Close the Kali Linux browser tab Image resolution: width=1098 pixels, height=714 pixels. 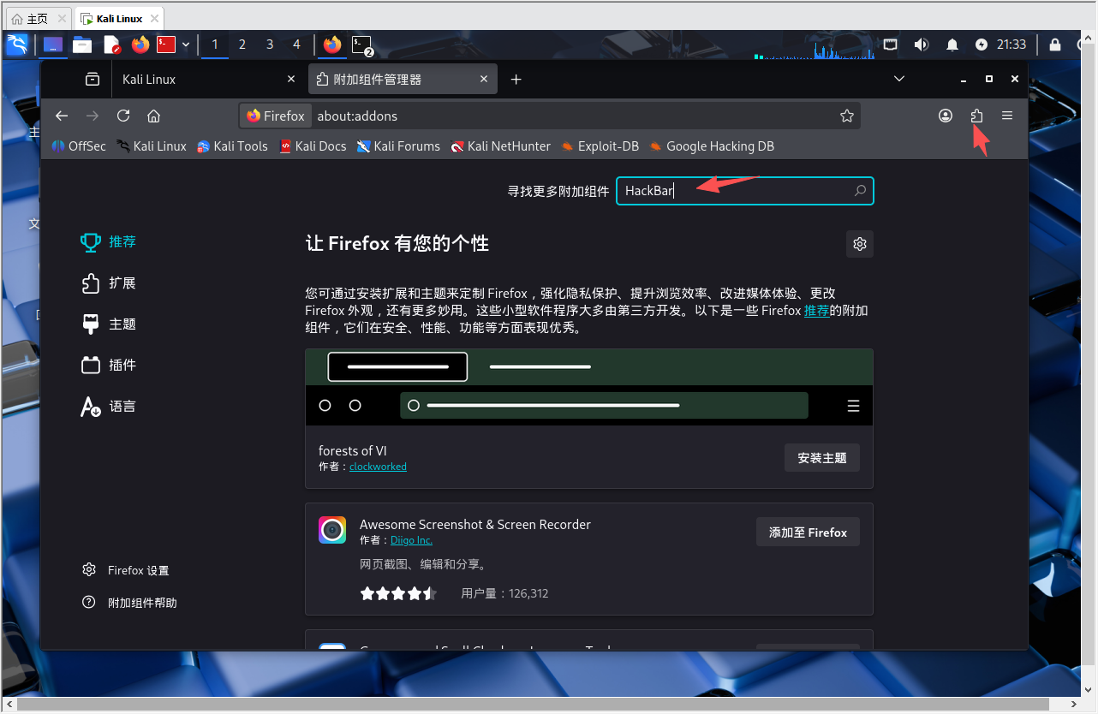(x=291, y=79)
